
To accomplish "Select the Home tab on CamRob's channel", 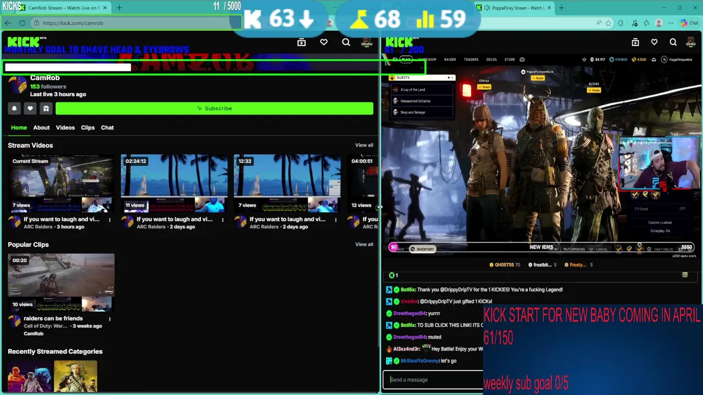I will tap(19, 127).
